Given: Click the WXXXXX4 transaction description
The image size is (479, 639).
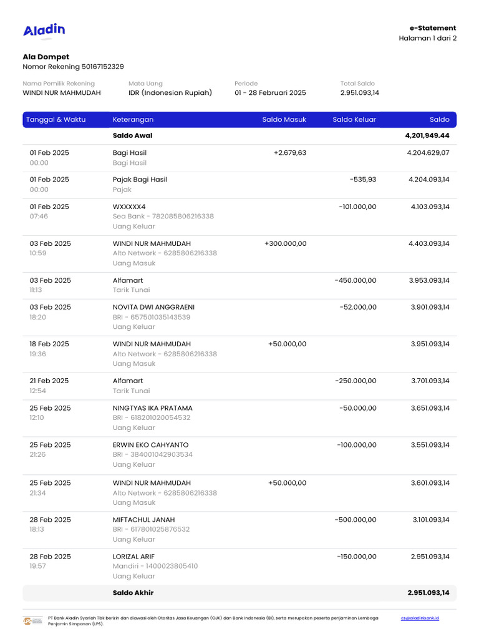Looking at the screenshot, I should coord(129,207).
